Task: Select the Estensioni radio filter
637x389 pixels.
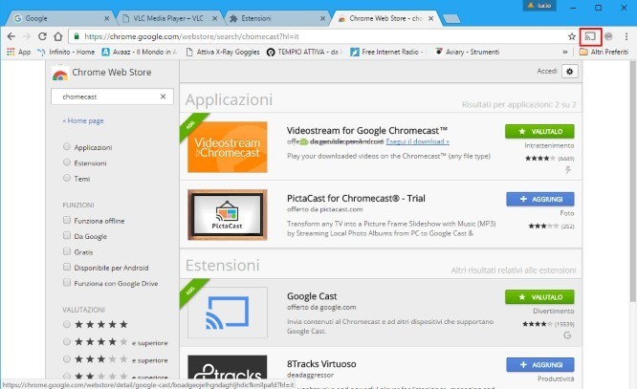Action: point(66,162)
